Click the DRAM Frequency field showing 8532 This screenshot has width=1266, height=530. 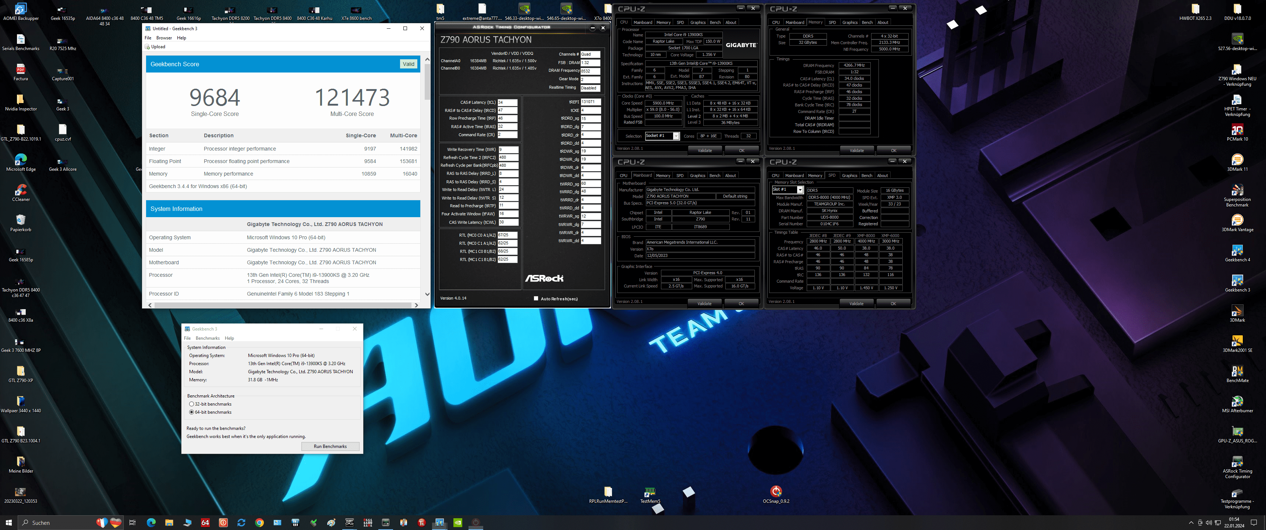(590, 71)
